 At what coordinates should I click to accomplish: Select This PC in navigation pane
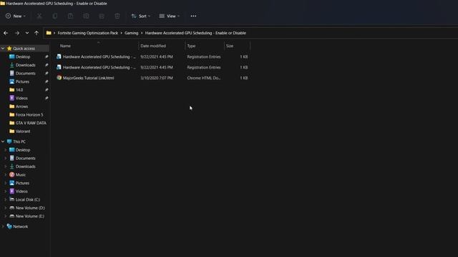click(x=19, y=141)
